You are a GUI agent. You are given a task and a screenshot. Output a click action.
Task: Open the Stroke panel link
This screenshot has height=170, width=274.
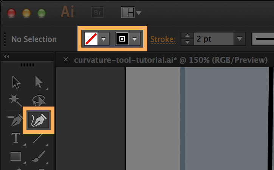point(163,39)
